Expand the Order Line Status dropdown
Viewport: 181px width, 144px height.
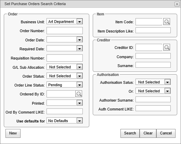[x=79, y=85]
